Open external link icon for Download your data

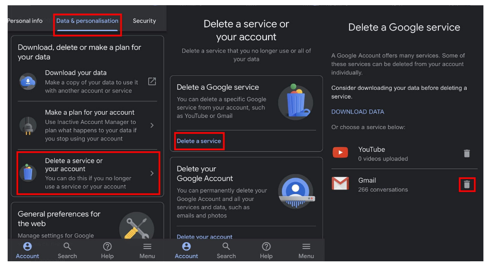click(152, 82)
